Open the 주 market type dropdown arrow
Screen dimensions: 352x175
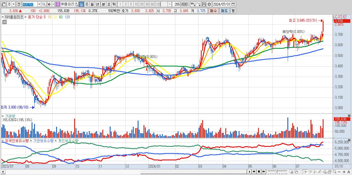[x=14, y=4]
